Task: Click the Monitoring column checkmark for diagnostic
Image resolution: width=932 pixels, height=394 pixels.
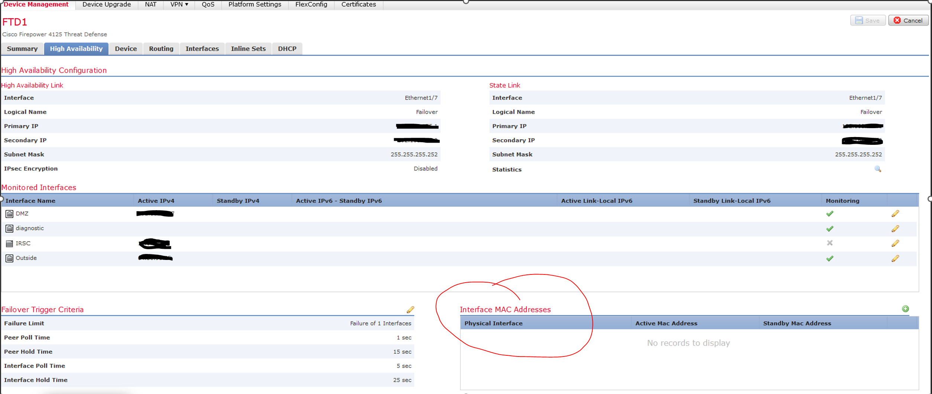Action: [830, 228]
